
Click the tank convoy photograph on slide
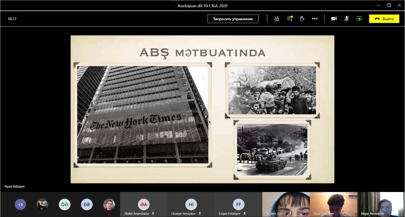272,150
